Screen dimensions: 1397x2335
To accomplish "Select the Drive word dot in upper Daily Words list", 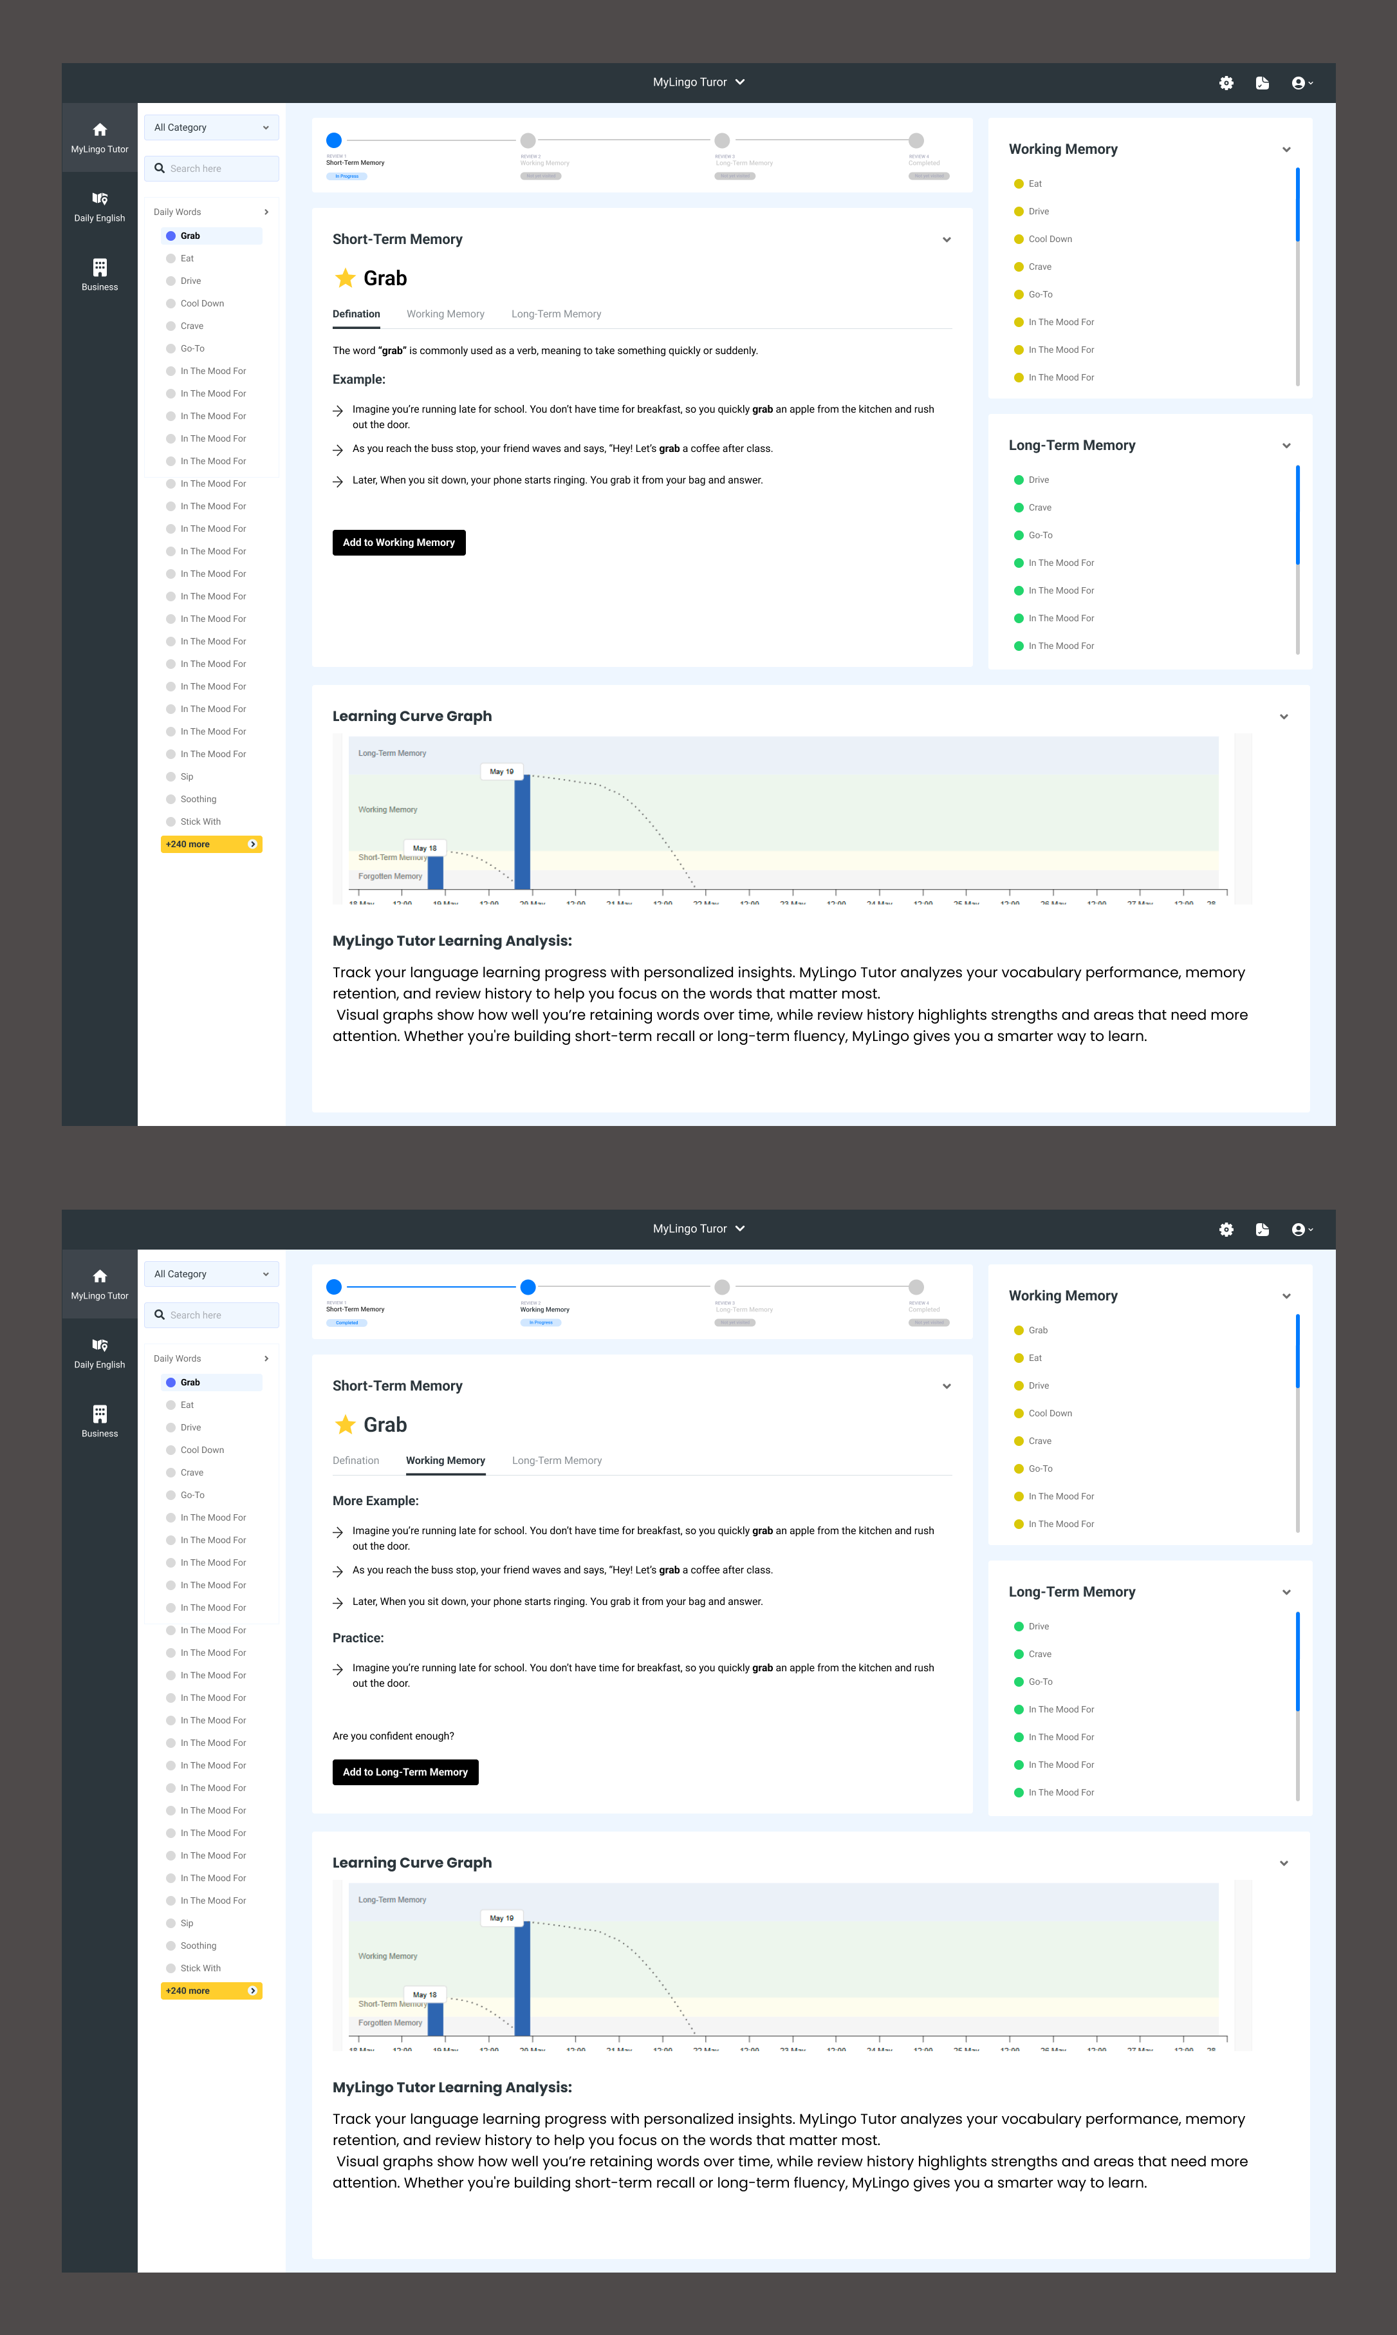I will pyautogui.click(x=171, y=281).
